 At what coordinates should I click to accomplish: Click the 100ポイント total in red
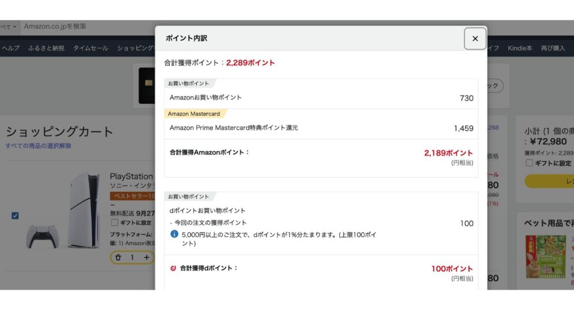tap(452, 269)
